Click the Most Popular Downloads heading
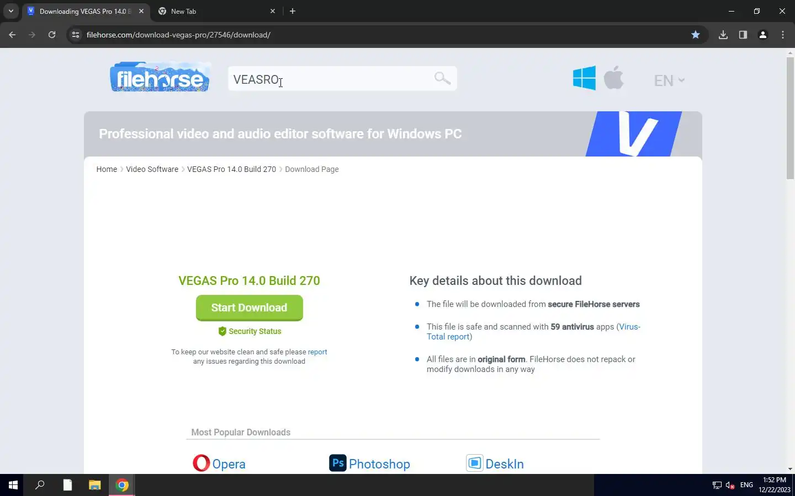This screenshot has height=496, width=795. coord(241,432)
